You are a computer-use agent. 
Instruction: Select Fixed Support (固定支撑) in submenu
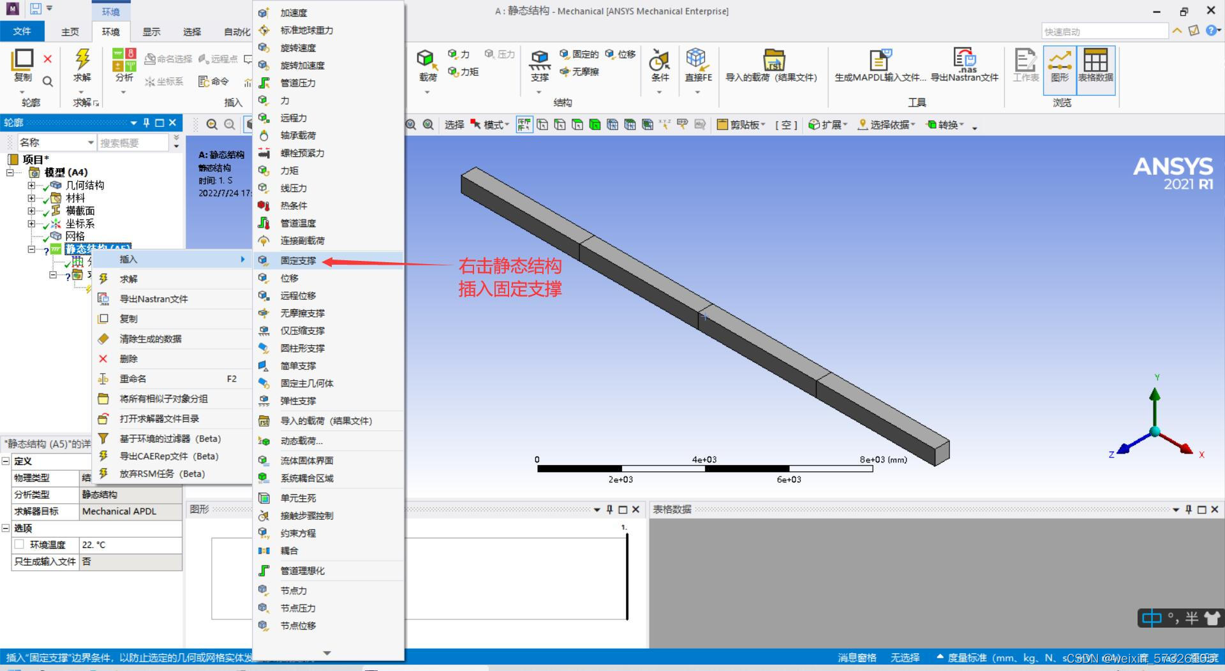pos(298,260)
